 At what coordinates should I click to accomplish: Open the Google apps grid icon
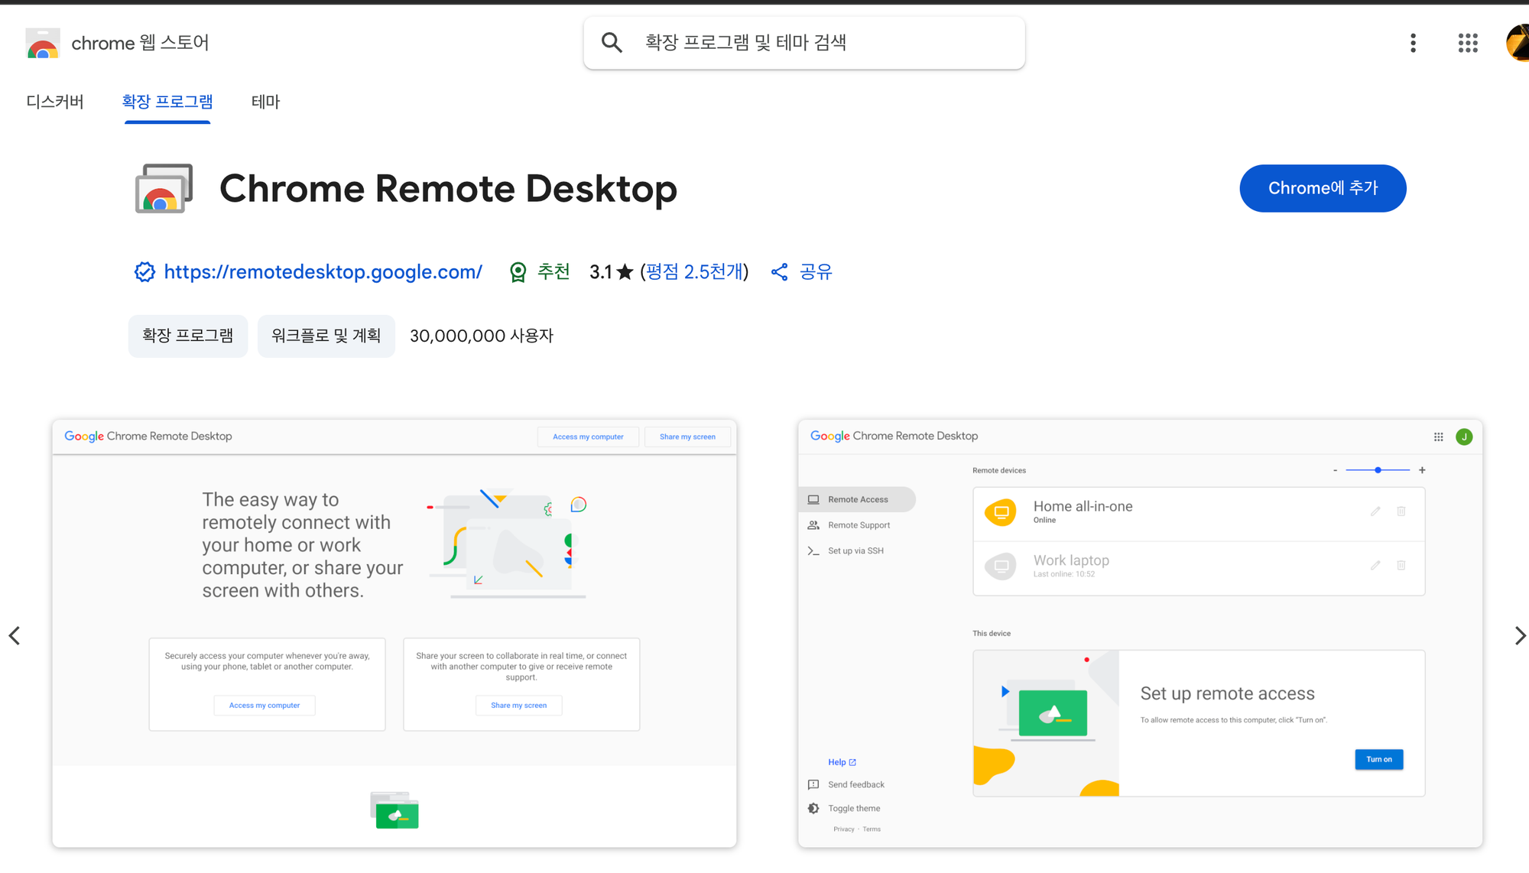coord(1468,43)
